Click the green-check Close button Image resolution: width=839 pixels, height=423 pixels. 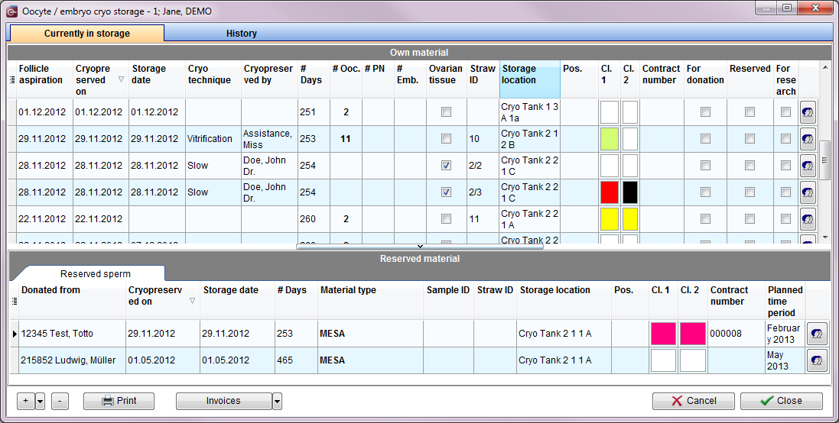tap(781, 401)
